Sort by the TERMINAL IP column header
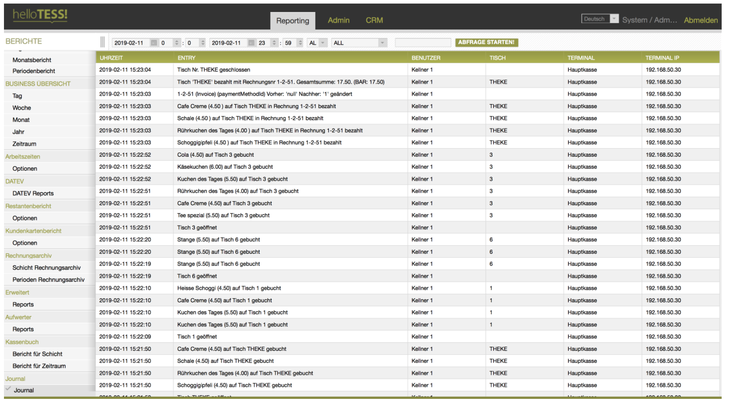 (662, 58)
